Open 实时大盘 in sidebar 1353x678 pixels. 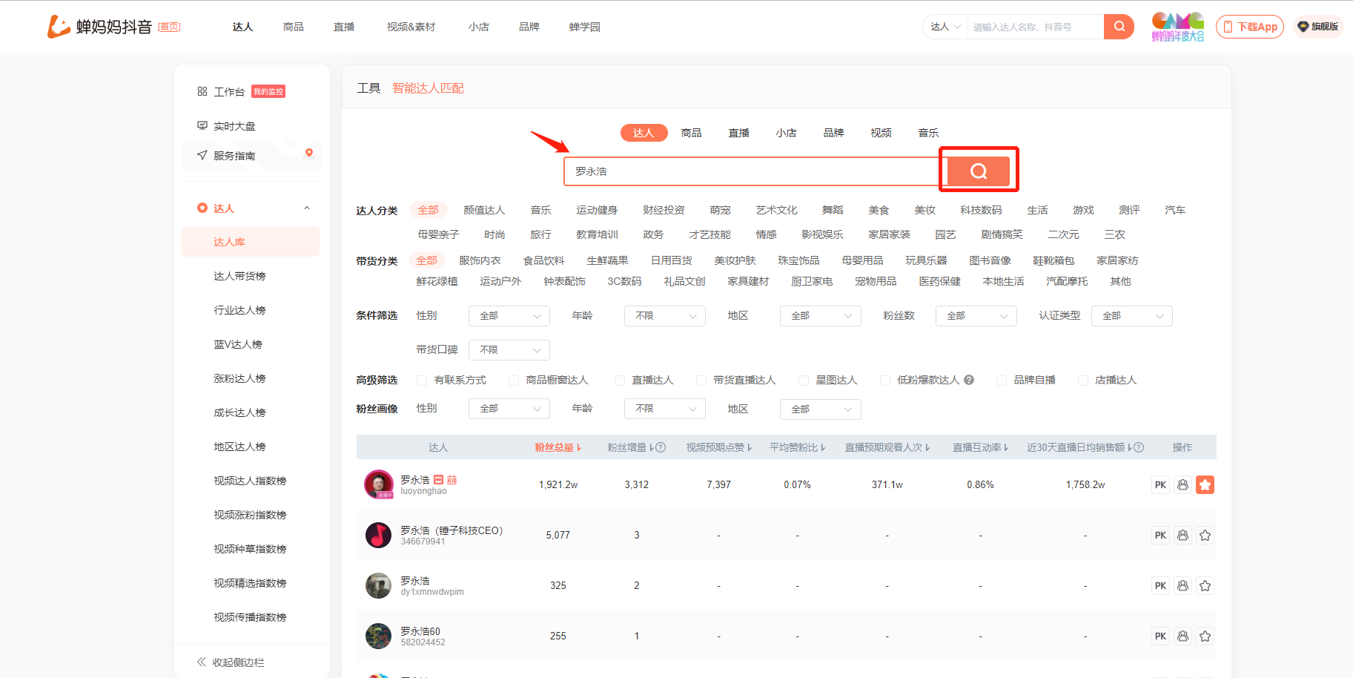[x=234, y=126]
